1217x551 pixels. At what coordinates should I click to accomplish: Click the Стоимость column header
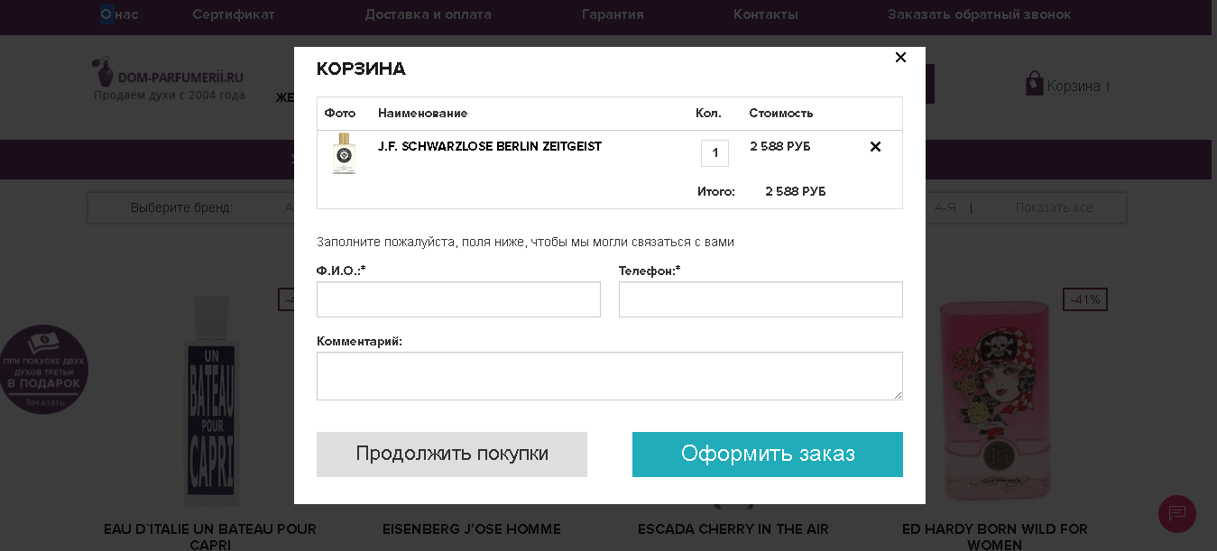coord(781,113)
